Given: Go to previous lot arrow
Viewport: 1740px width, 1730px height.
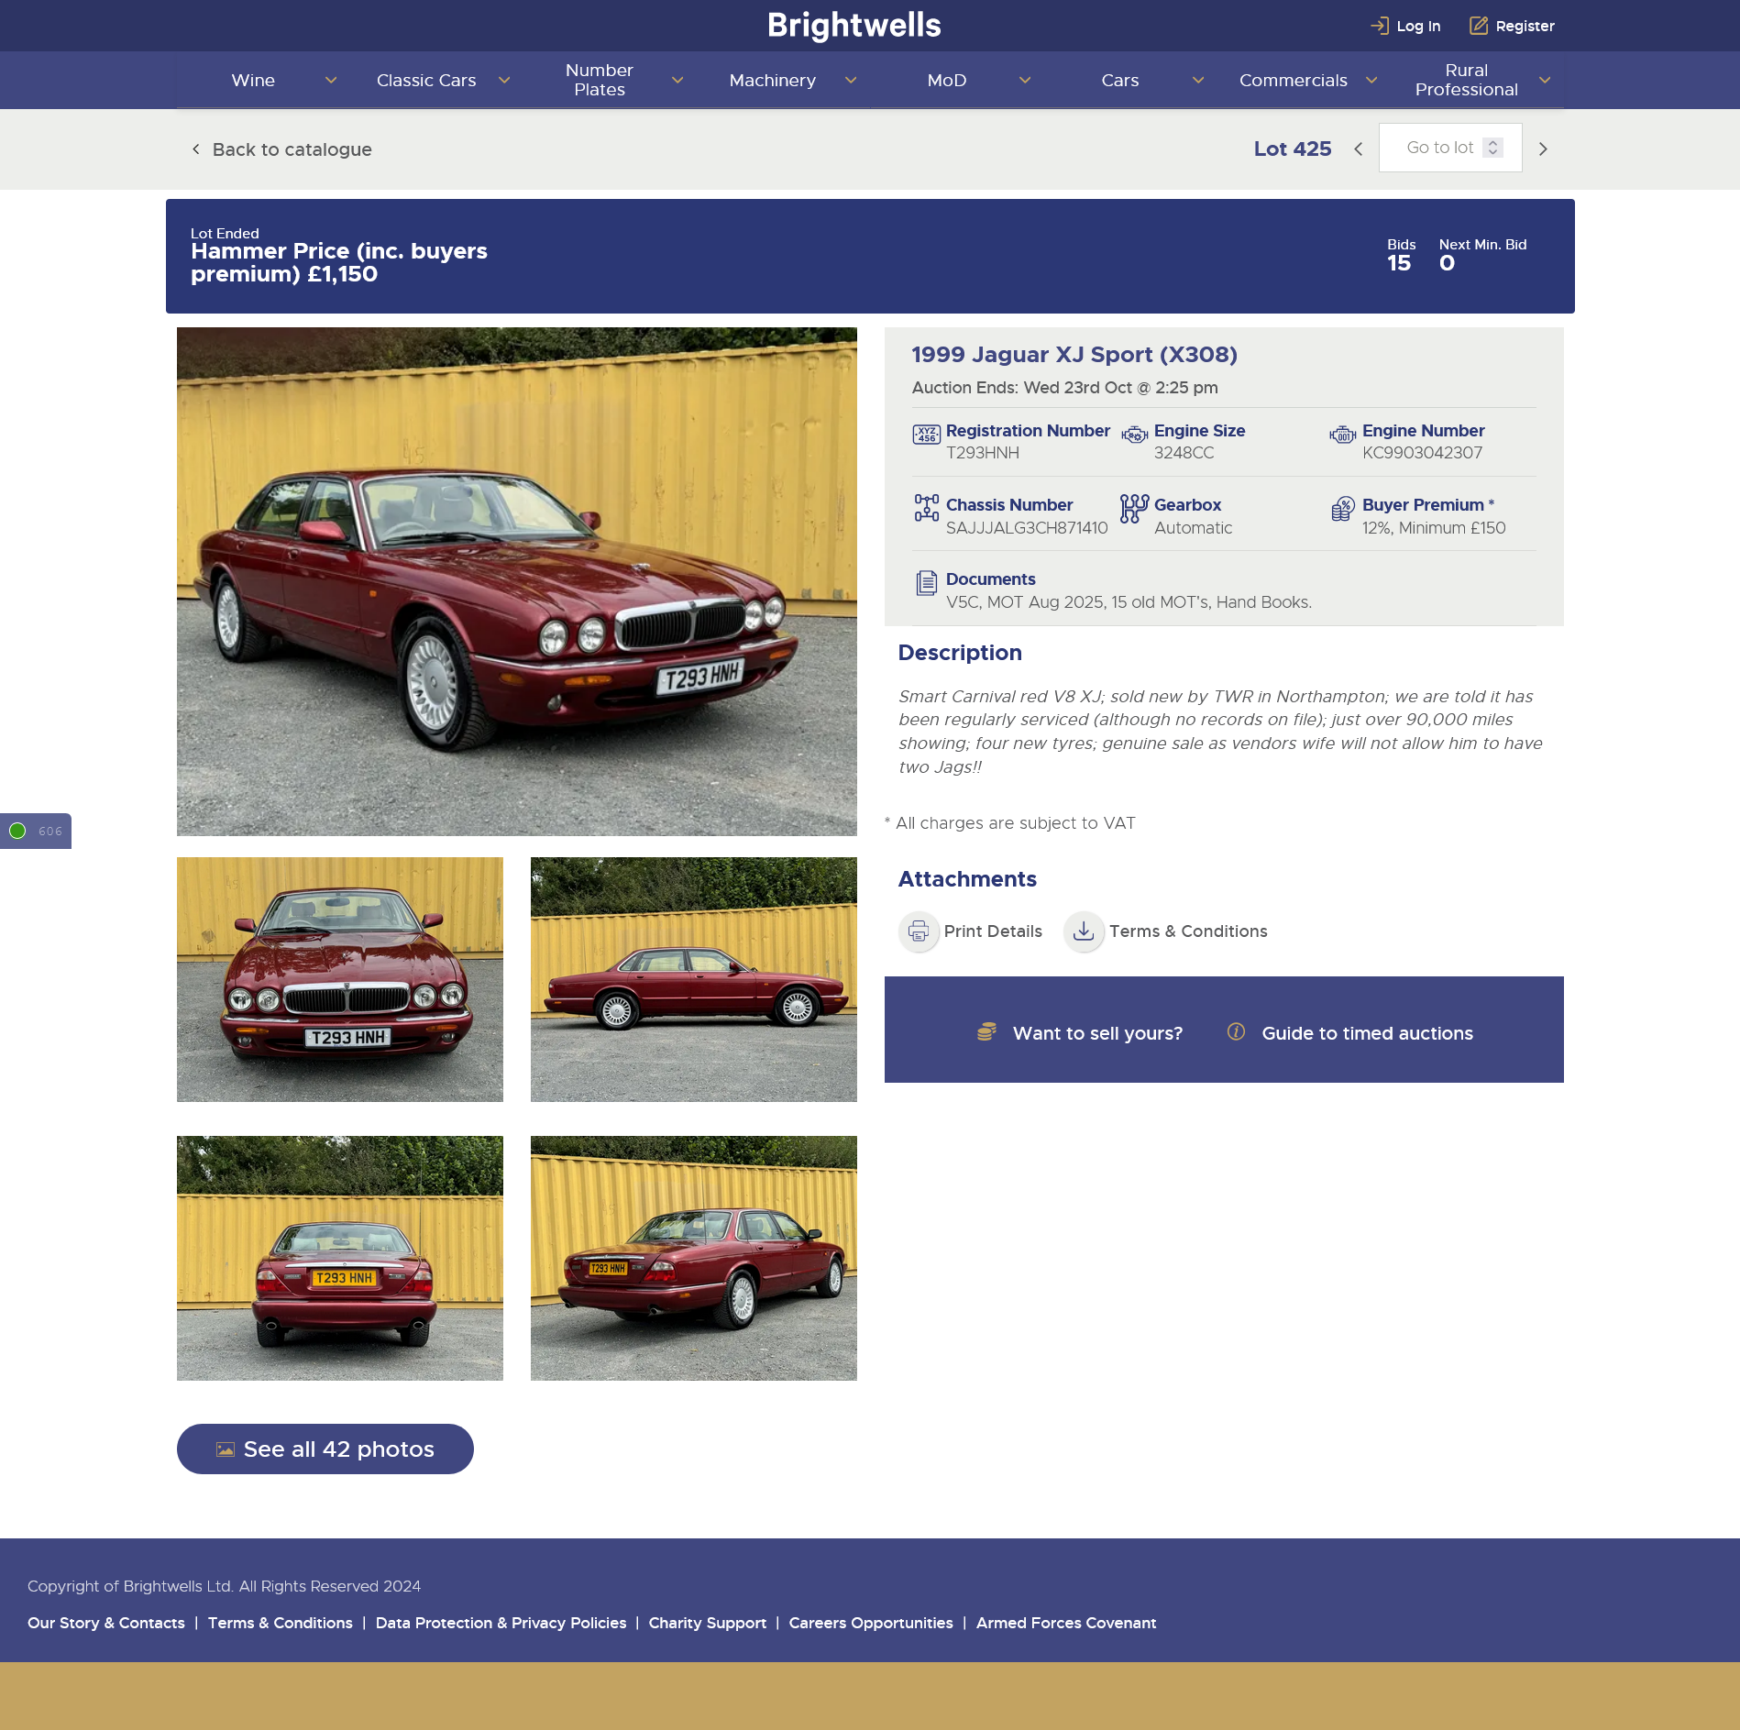Looking at the screenshot, I should (1359, 149).
